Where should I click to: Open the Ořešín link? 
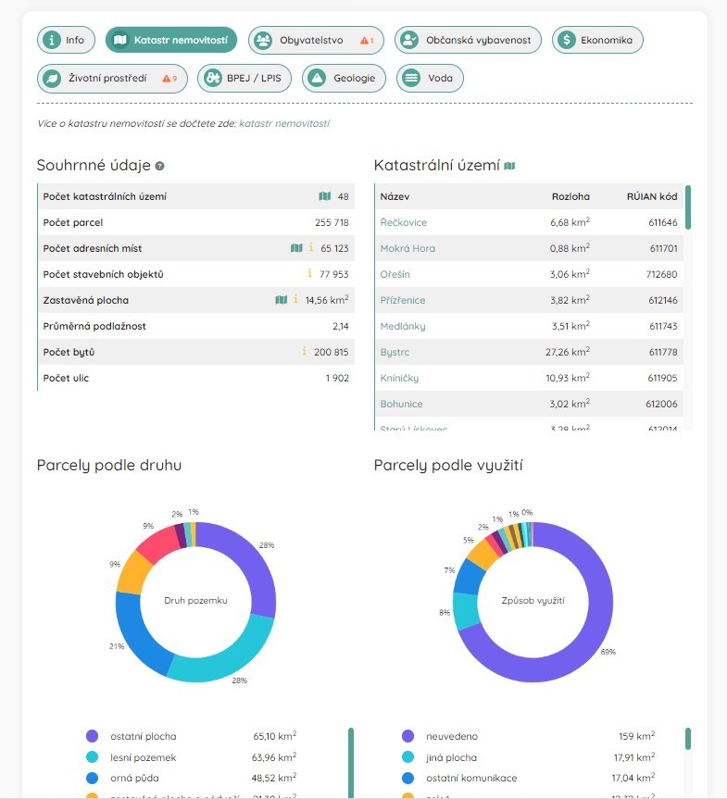pyautogui.click(x=395, y=274)
